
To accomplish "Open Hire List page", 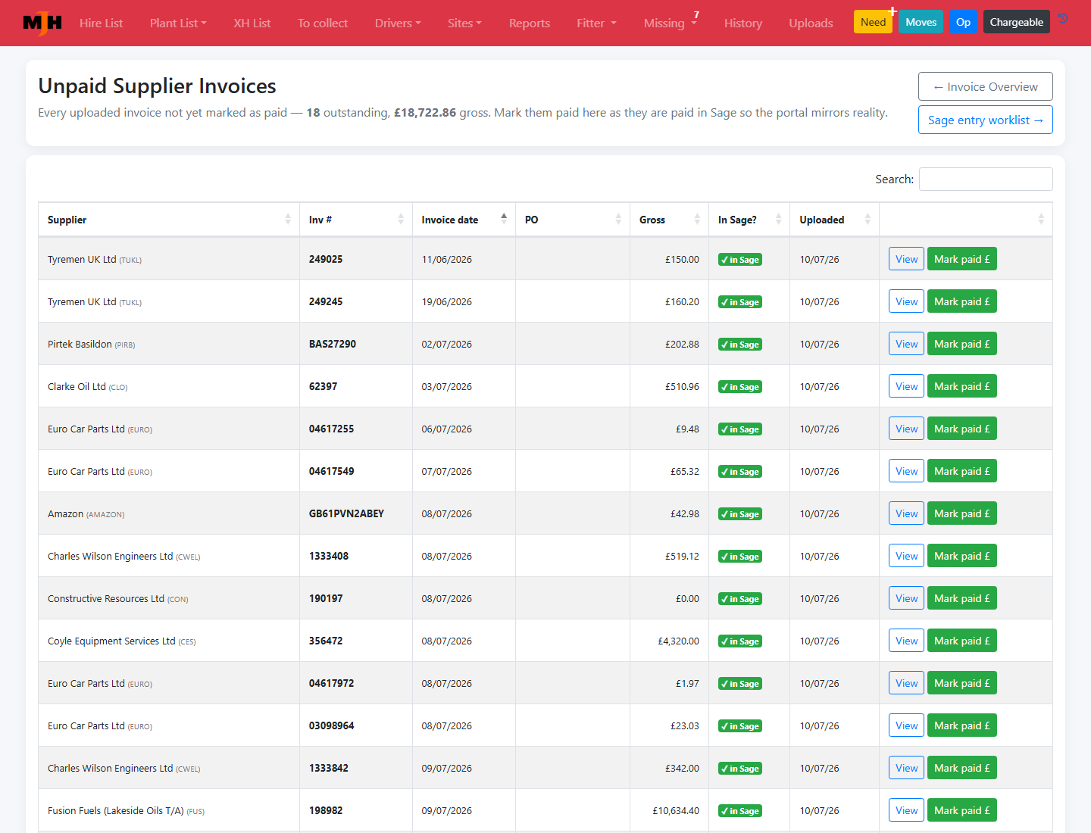I will [x=101, y=23].
